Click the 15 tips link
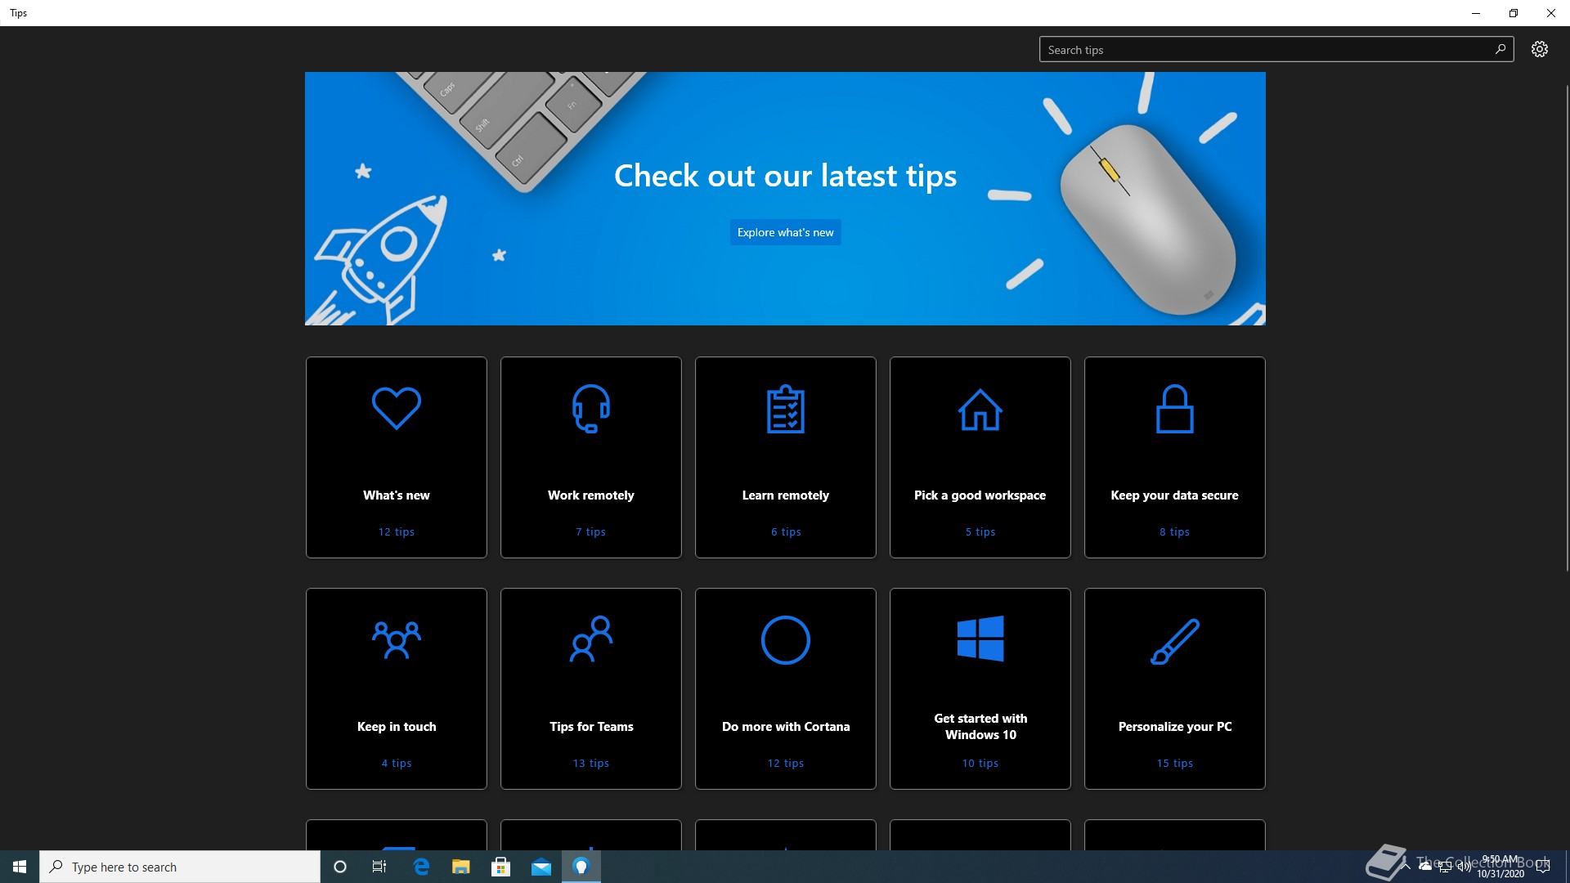The image size is (1570, 883). pos(1174,763)
